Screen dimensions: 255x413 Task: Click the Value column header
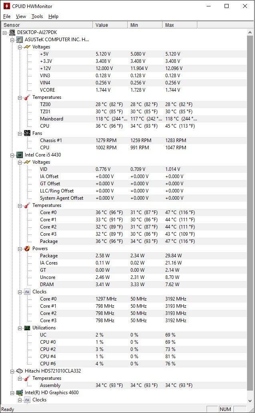pyautogui.click(x=110, y=25)
